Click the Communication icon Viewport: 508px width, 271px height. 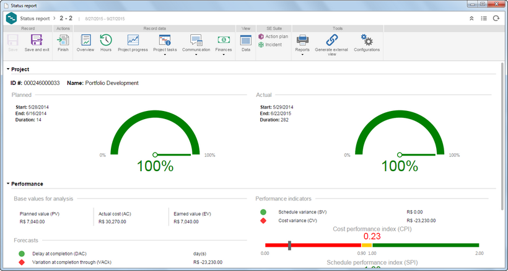[196, 40]
